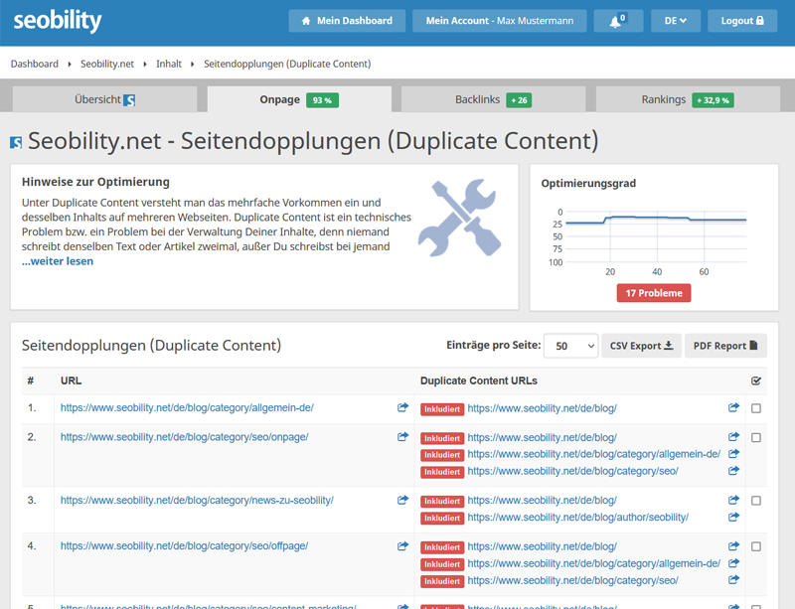Open the author/seobility duplicate URL link
This screenshot has height=609, width=795.
pyautogui.click(x=578, y=518)
